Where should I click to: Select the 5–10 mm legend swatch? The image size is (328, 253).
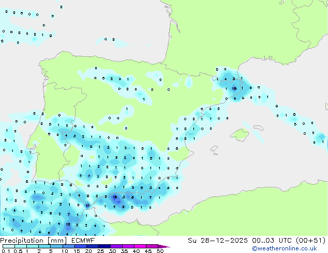coord(56,246)
